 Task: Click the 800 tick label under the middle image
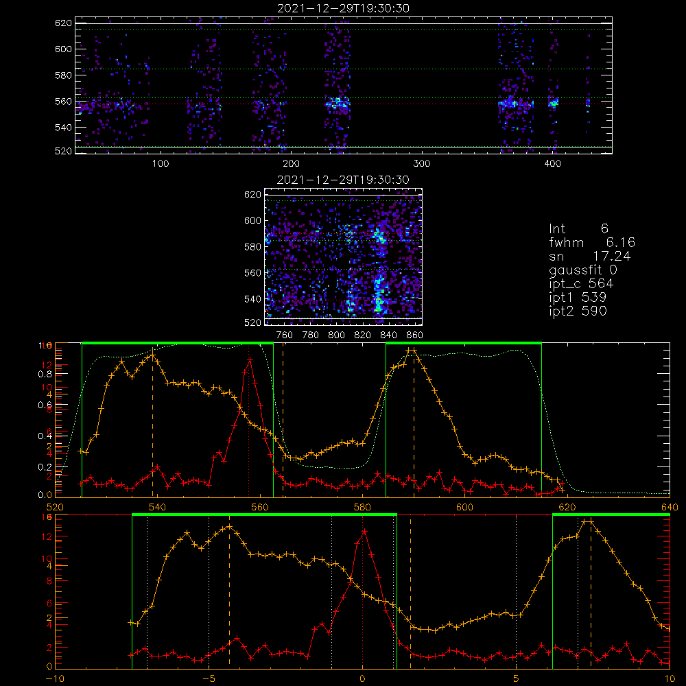(x=336, y=335)
